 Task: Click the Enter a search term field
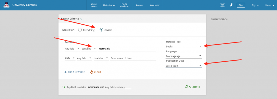click(x=133, y=58)
